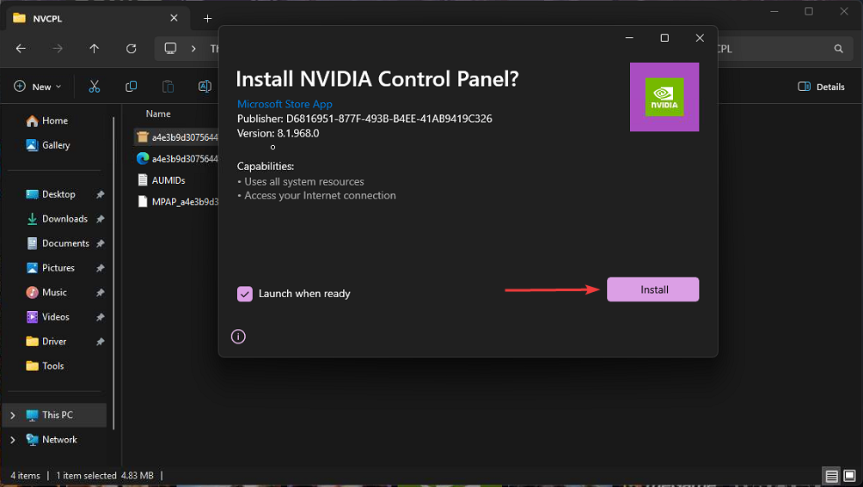Refresh the current folder view

[x=132, y=49]
